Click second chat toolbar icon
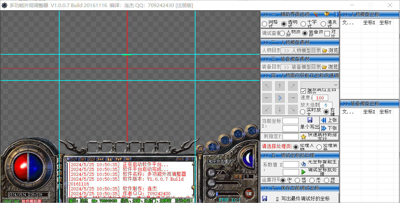Image resolution: width=400 pixels, height=203 pixels. click(82, 159)
